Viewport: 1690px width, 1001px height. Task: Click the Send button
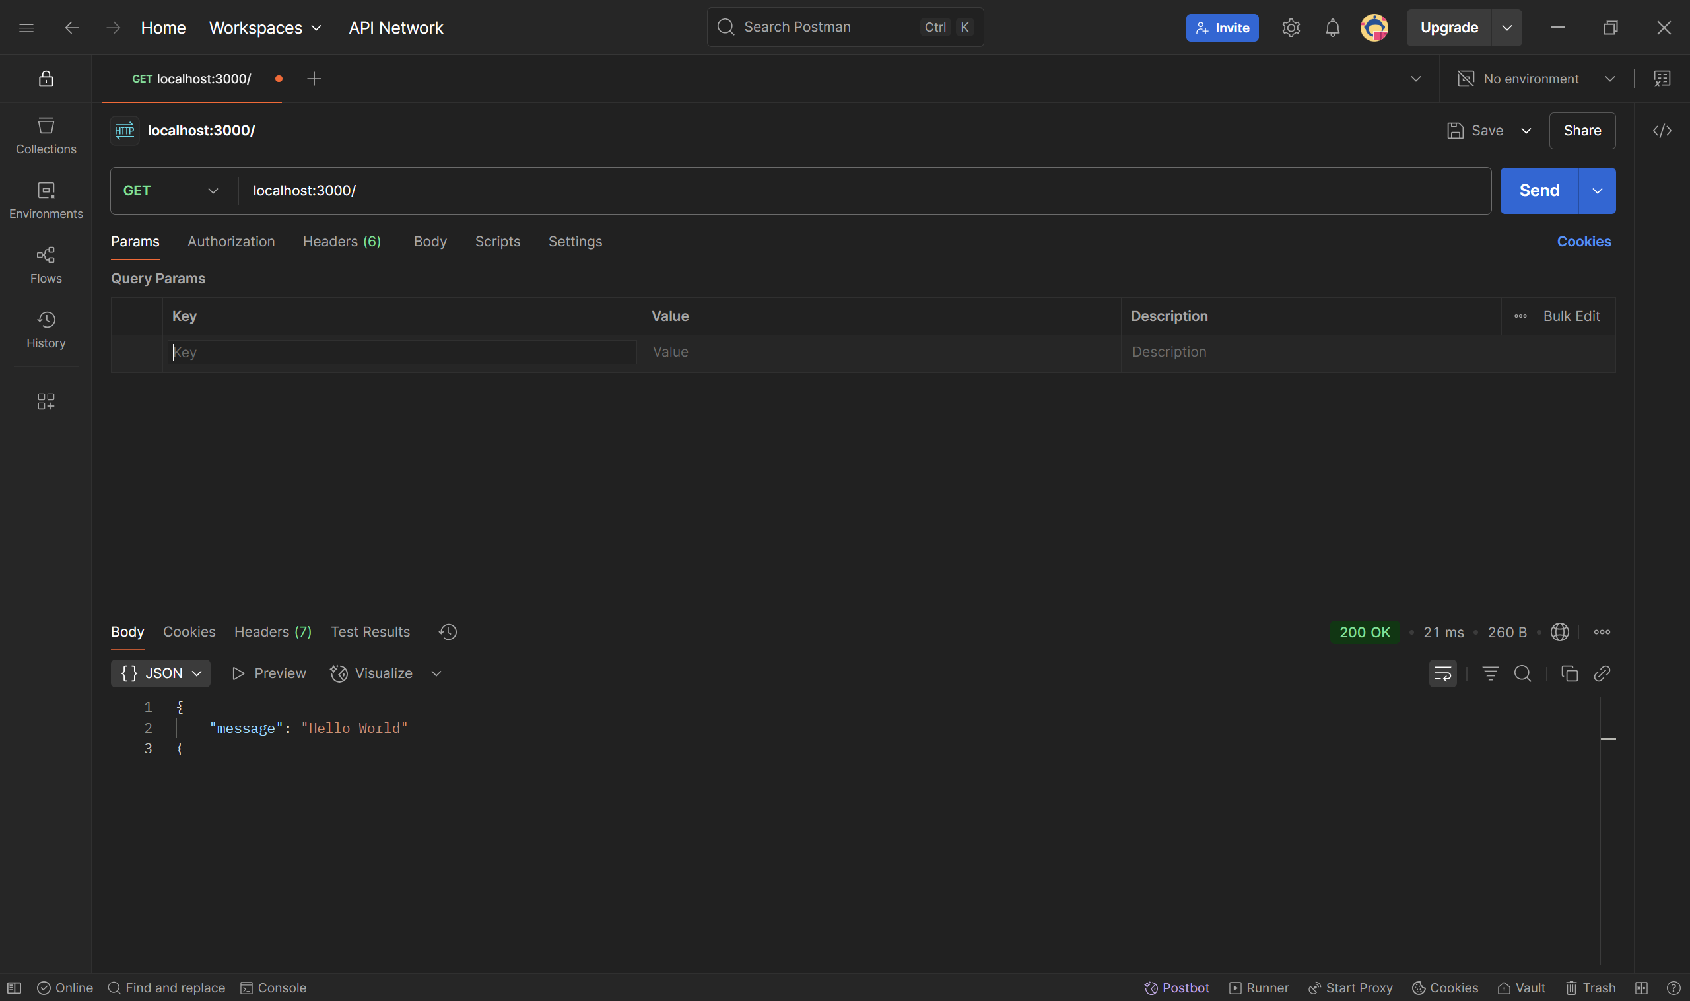tap(1539, 191)
